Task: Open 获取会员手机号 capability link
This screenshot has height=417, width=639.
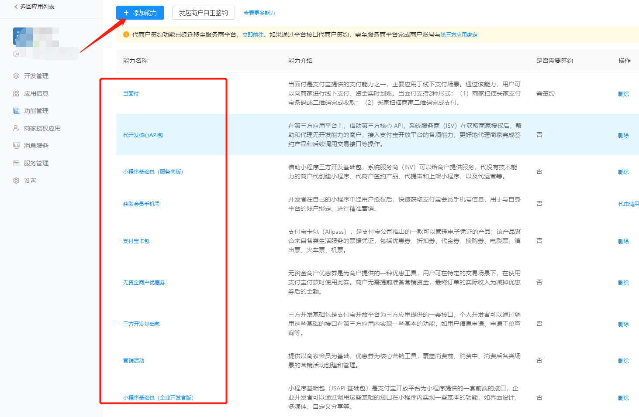Action: click(142, 204)
